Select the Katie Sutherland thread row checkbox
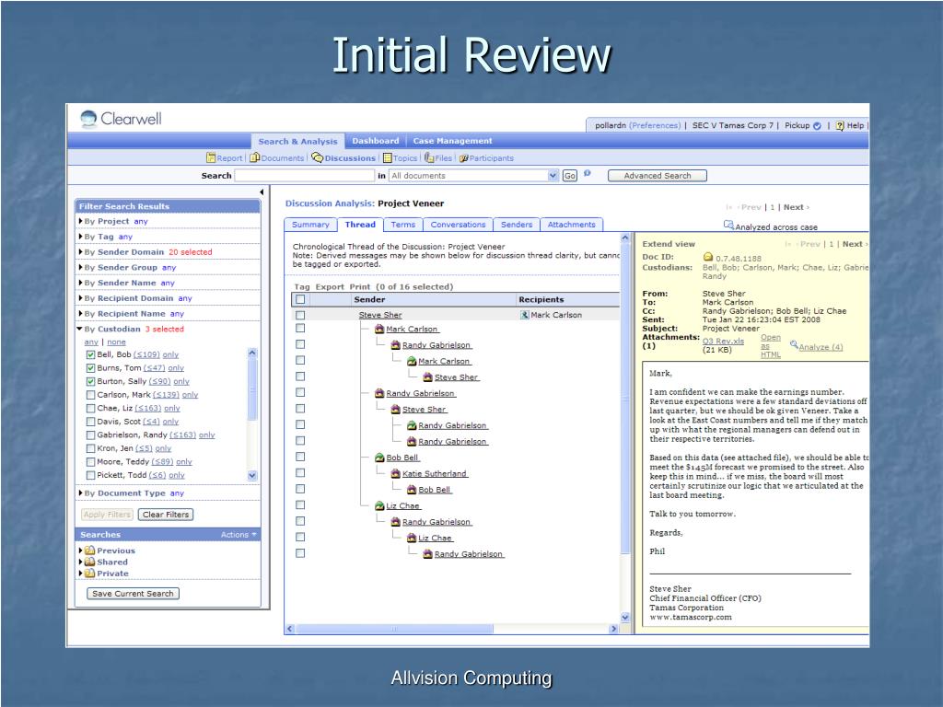Viewport: 943px width, 707px height. 300,473
